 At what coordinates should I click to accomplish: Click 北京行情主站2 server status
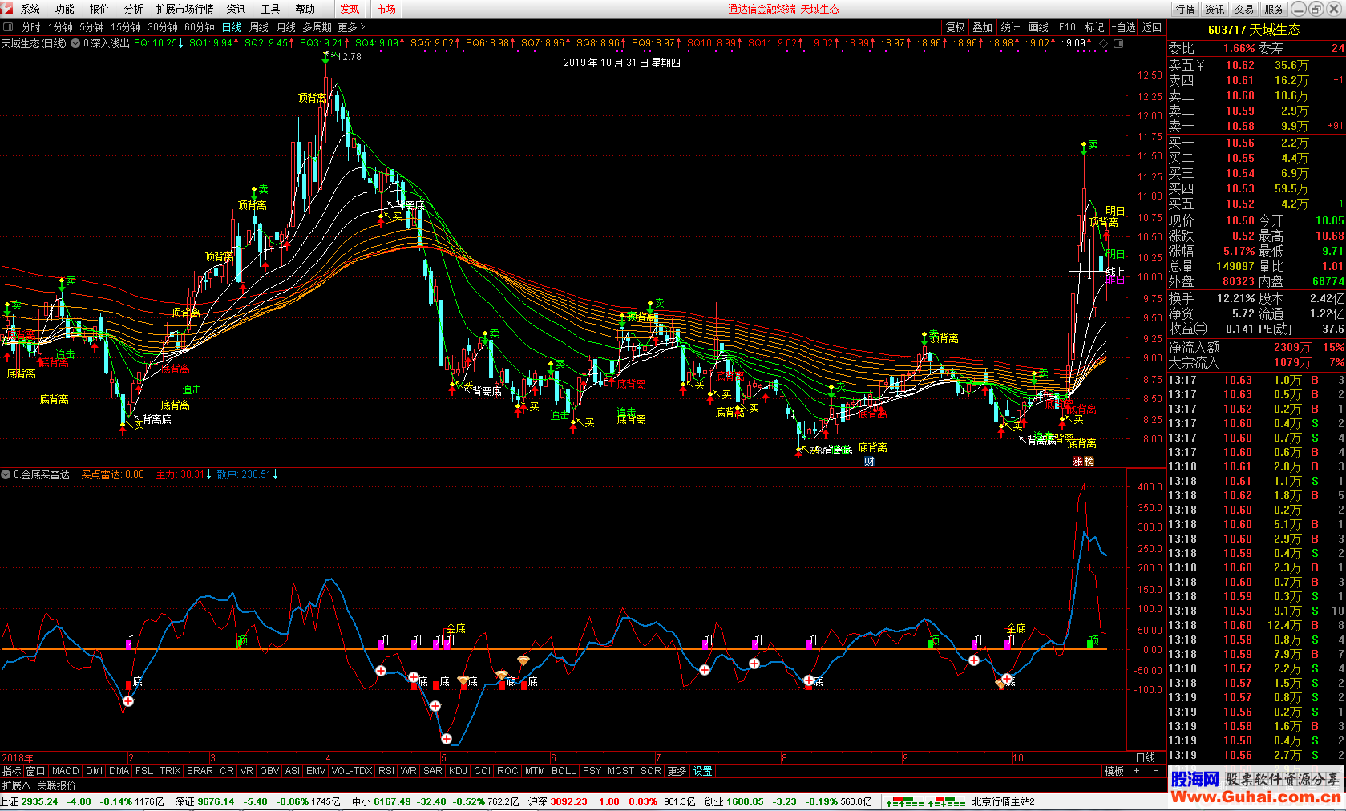coord(1003,801)
